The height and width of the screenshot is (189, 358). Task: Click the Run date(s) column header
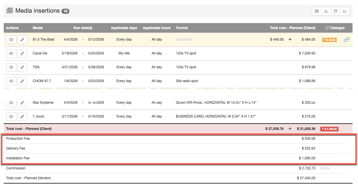point(83,28)
